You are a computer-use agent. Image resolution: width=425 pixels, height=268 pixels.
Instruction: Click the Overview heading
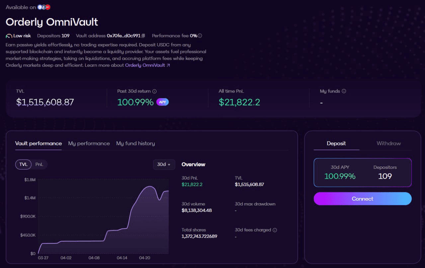(193, 165)
